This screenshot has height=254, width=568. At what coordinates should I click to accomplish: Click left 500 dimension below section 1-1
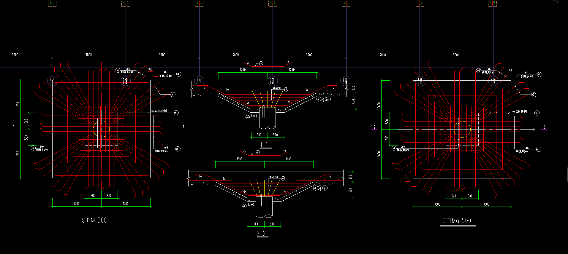259,135
